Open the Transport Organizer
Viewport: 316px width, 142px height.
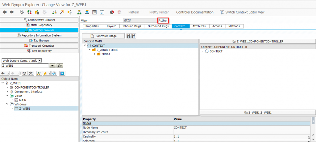click(39, 45)
